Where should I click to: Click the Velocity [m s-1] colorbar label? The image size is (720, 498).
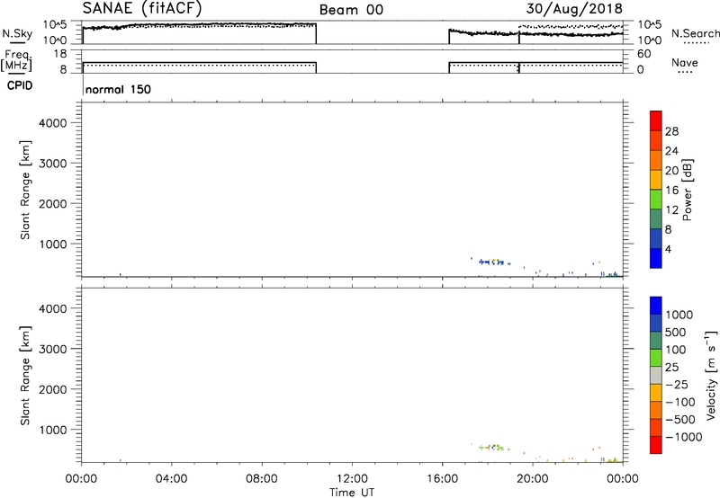710,375
